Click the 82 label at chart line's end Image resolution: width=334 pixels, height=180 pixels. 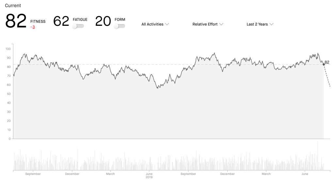tap(327, 62)
